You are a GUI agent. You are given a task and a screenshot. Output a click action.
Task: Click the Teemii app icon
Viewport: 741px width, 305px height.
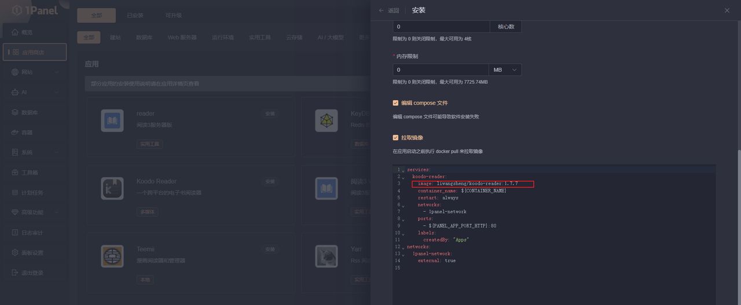pos(112,256)
